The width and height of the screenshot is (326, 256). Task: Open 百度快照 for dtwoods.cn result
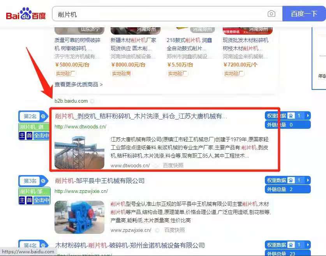(x=173, y=165)
